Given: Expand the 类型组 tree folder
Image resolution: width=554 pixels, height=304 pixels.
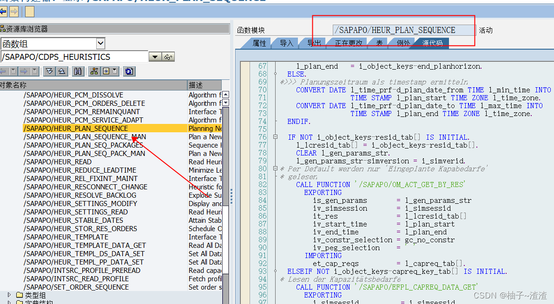Looking at the screenshot, I should pos(9,295).
